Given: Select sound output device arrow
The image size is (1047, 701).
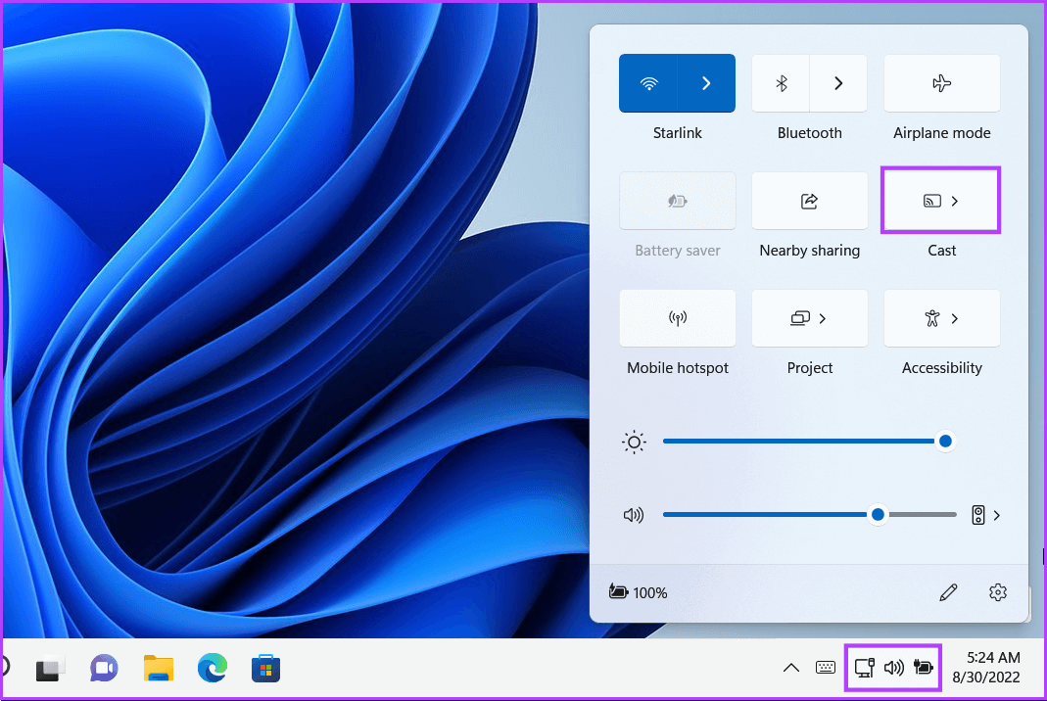Looking at the screenshot, I should [996, 515].
